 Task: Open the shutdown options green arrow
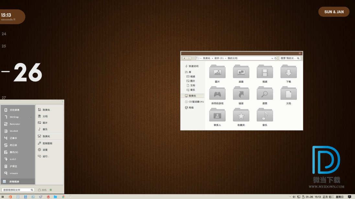51,190
